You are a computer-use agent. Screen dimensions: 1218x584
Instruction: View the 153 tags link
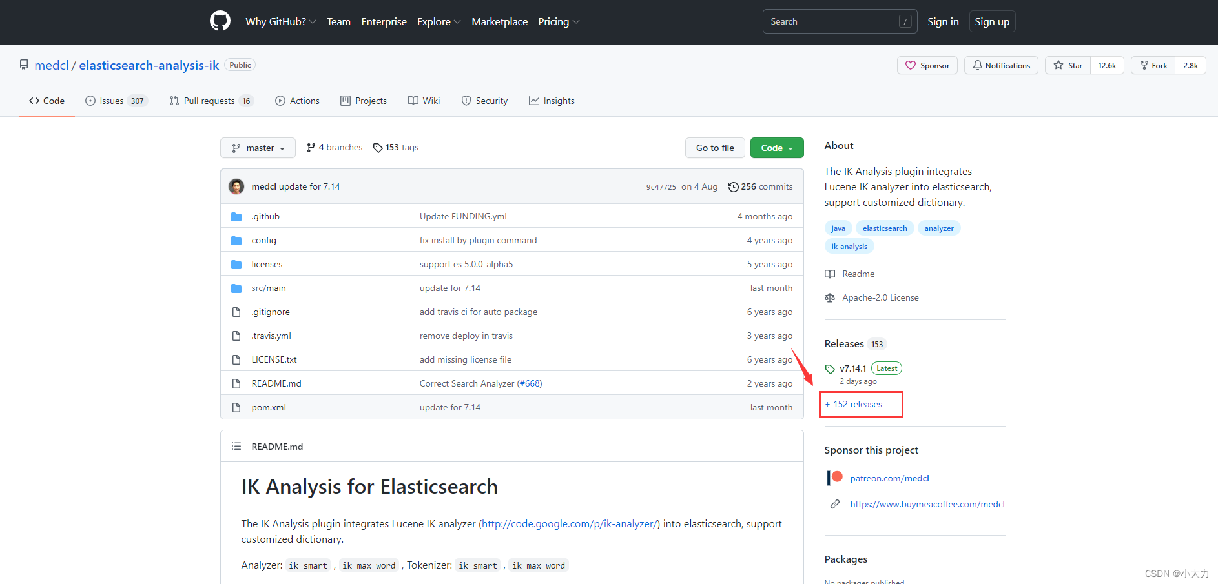pyautogui.click(x=396, y=148)
